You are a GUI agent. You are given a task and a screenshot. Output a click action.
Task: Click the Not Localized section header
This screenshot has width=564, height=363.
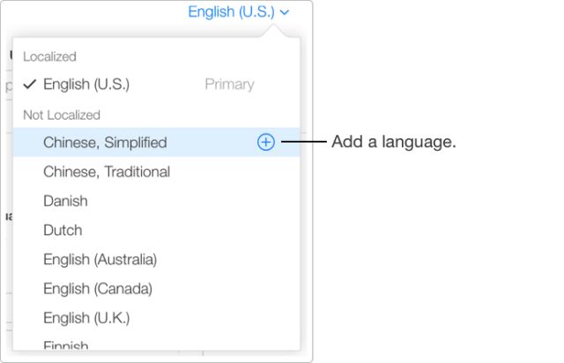coord(62,115)
